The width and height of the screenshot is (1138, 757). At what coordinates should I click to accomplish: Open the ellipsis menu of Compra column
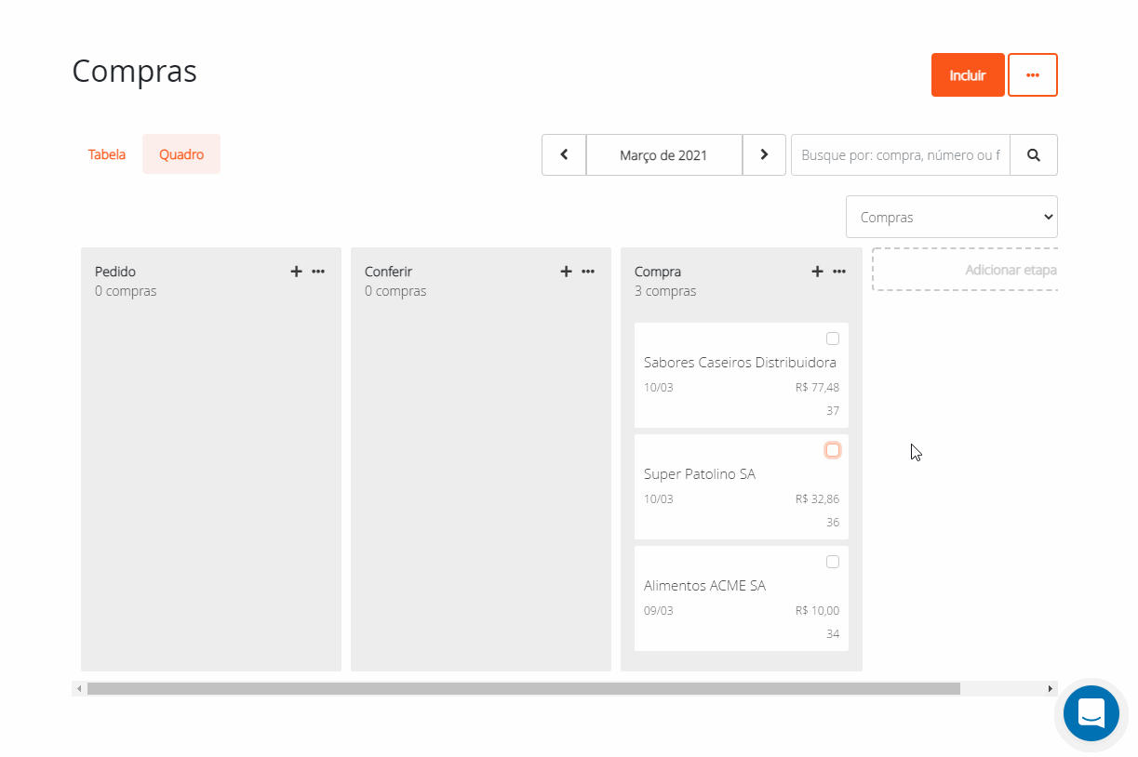click(x=839, y=272)
